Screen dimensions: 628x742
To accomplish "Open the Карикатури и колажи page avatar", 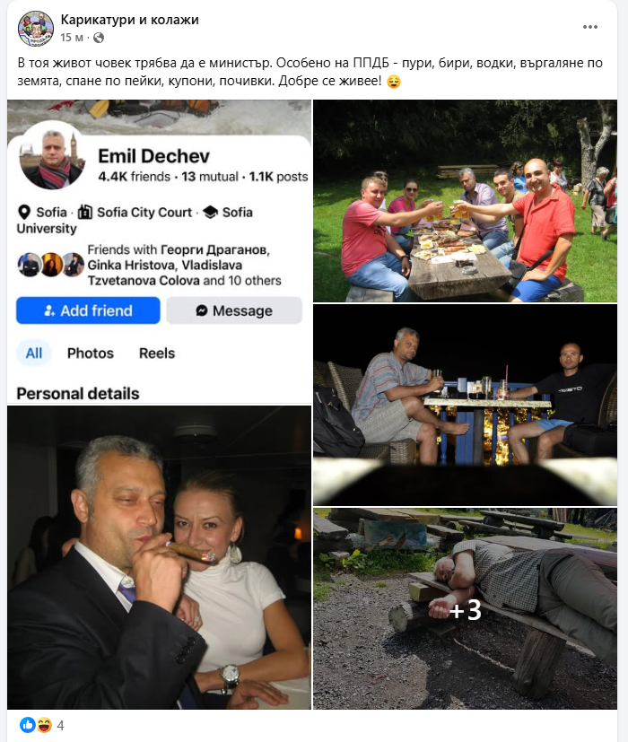I will (36, 29).
